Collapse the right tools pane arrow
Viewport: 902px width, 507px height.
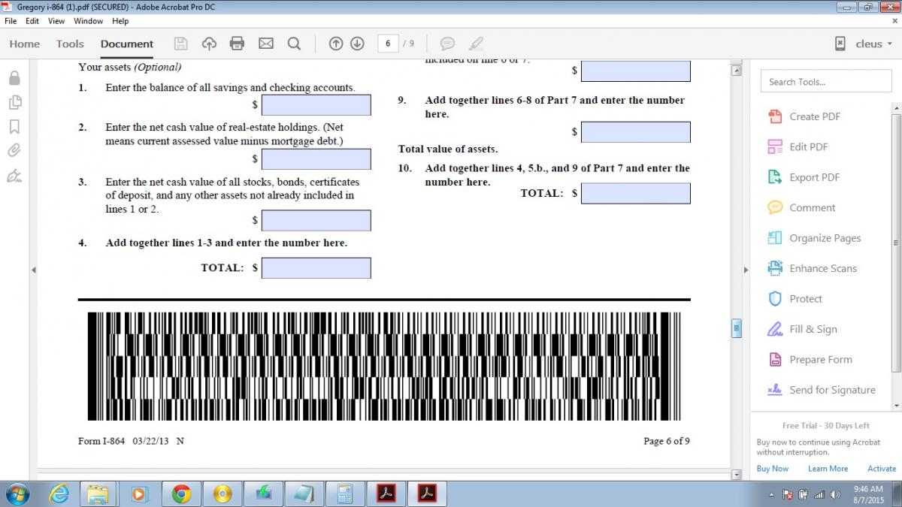pyautogui.click(x=746, y=270)
